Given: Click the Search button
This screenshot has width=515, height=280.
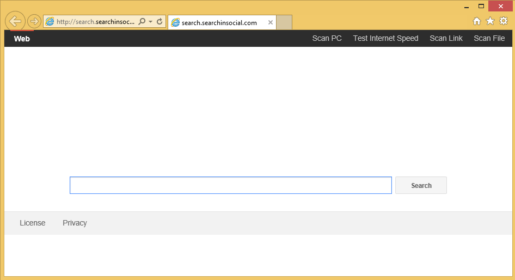Looking at the screenshot, I should pos(421,185).
